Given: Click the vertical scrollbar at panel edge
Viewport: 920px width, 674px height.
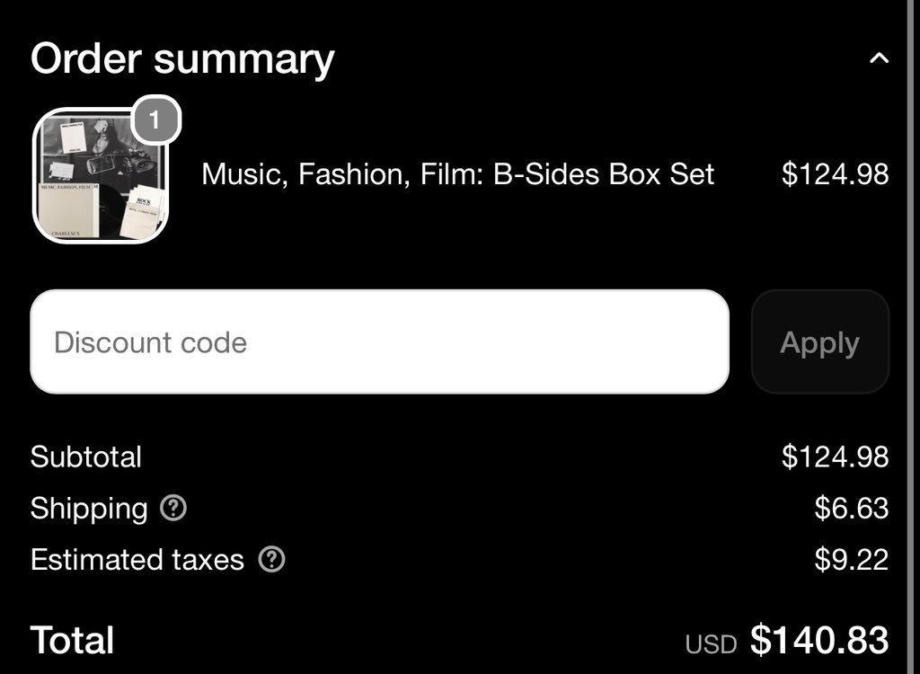Looking at the screenshot, I should click(911, 337).
